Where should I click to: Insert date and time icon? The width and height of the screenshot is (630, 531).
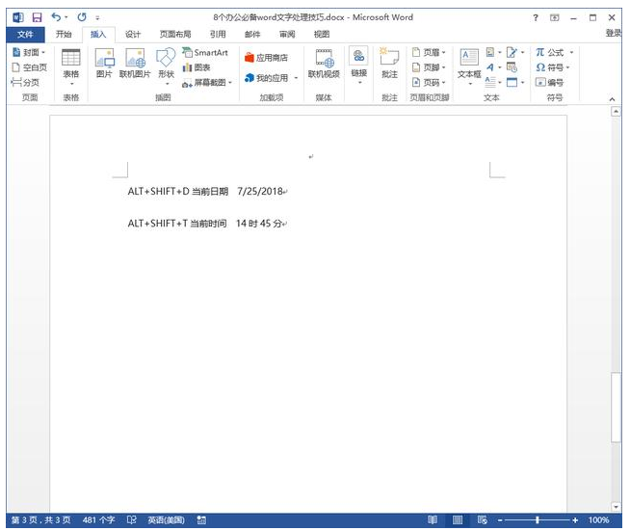click(512, 67)
